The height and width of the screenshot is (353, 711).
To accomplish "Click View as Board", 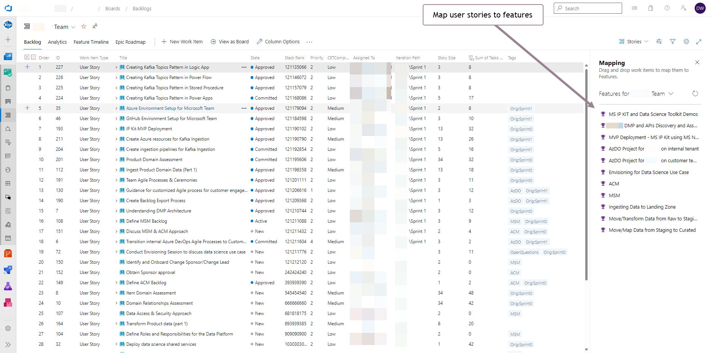I will click(229, 41).
